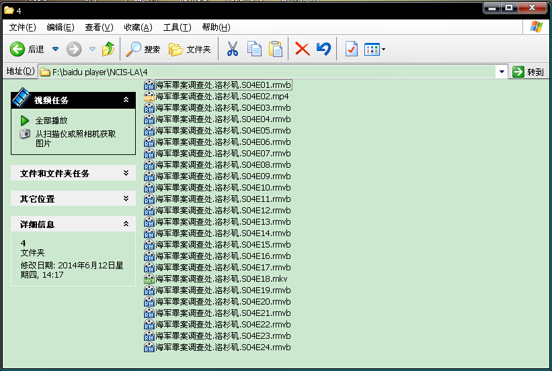Click the RM icon of S04E22.rmvb
552x371 pixels.
[x=149, y=325]
